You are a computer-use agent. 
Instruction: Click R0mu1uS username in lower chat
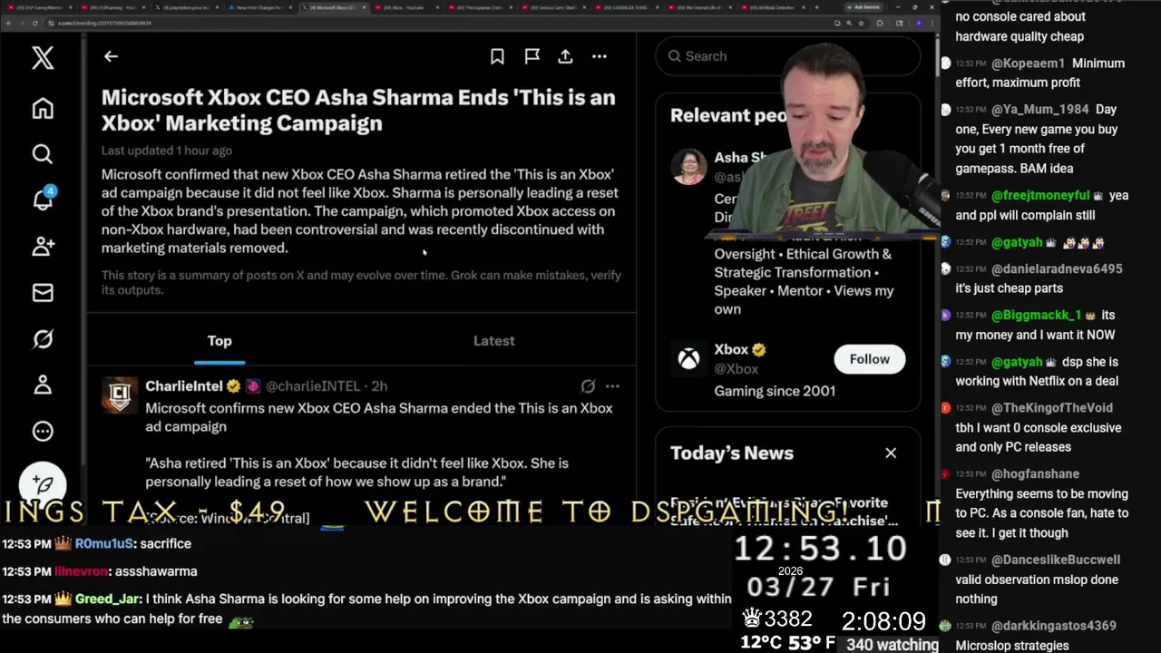tap(104, 543)
